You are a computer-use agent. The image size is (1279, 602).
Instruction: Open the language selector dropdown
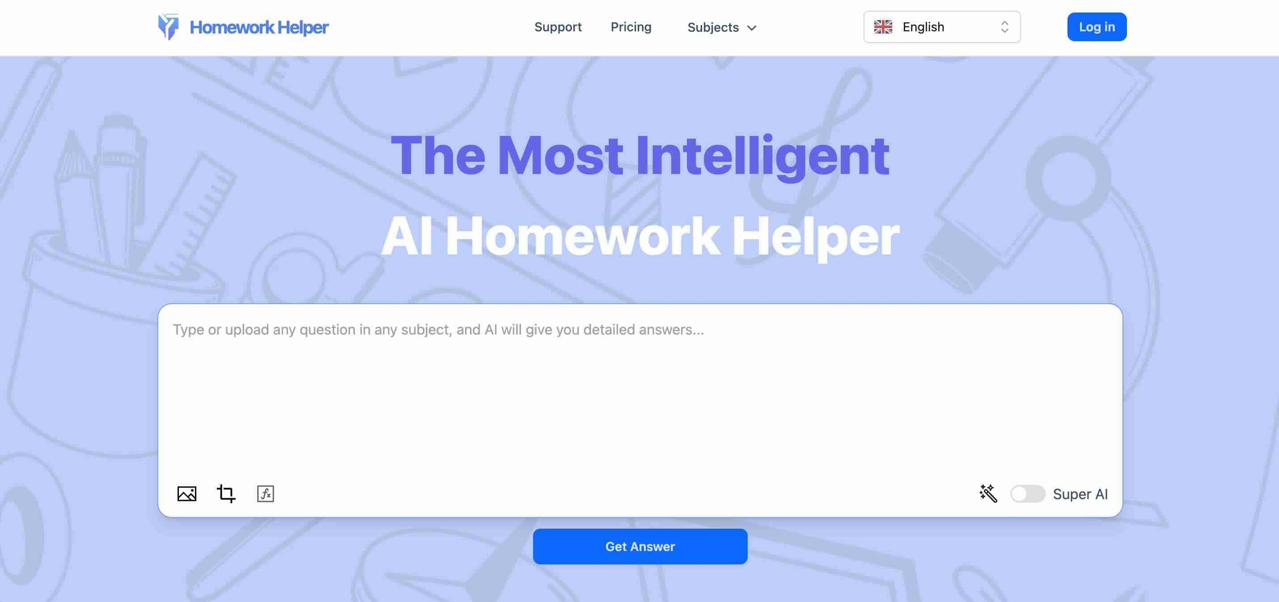941,26
